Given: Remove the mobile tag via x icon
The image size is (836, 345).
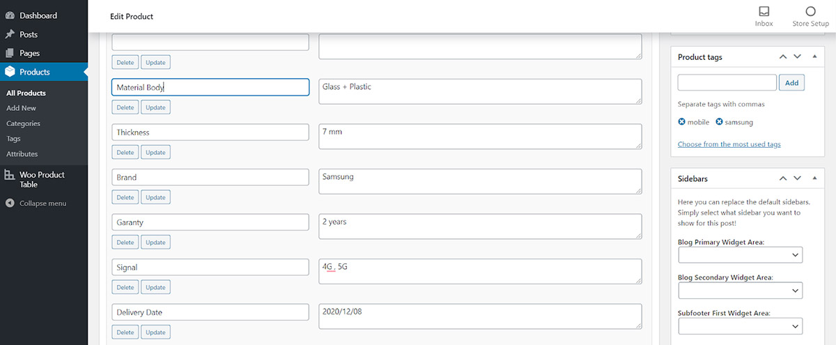Looking at the screenshot, I should coord(682,122).
